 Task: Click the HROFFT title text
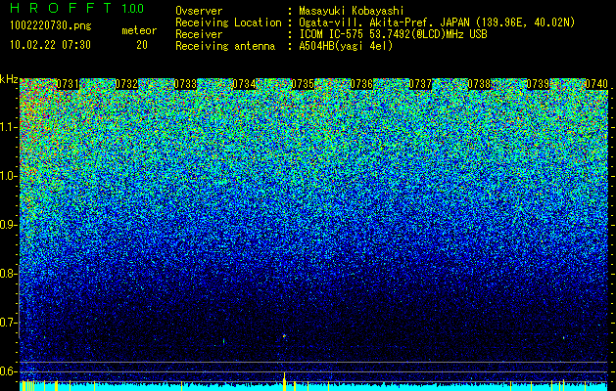tap(61, 8)
